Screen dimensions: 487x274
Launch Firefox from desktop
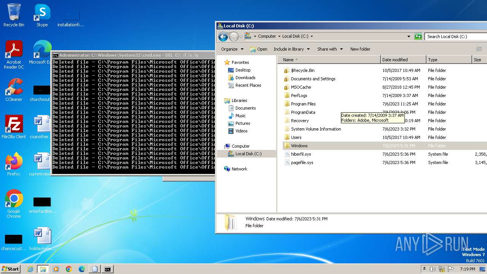14,164
